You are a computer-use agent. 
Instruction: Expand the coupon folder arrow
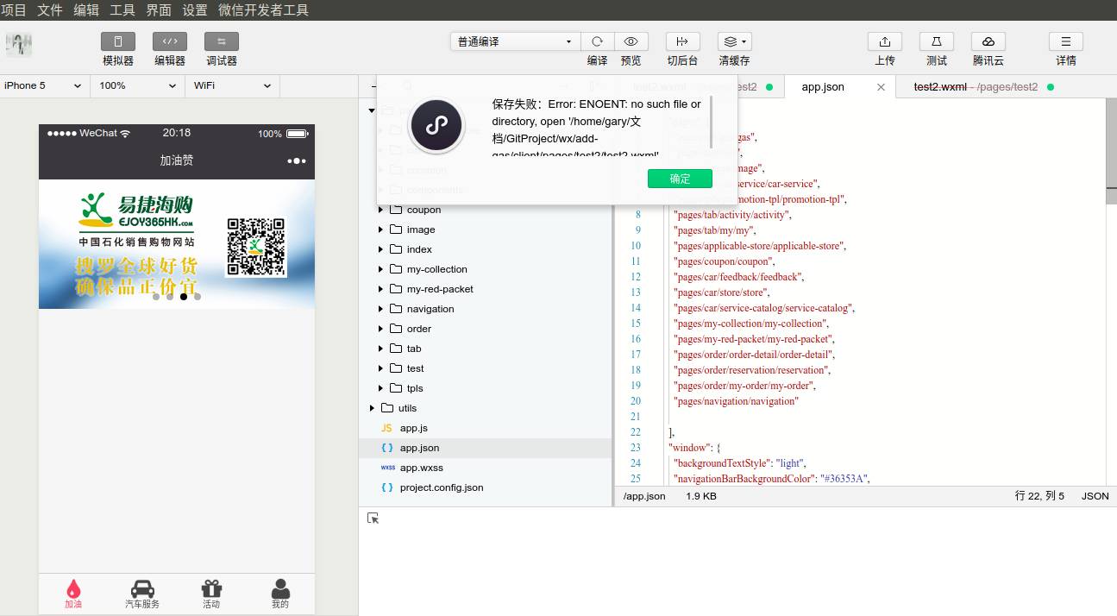380,210
